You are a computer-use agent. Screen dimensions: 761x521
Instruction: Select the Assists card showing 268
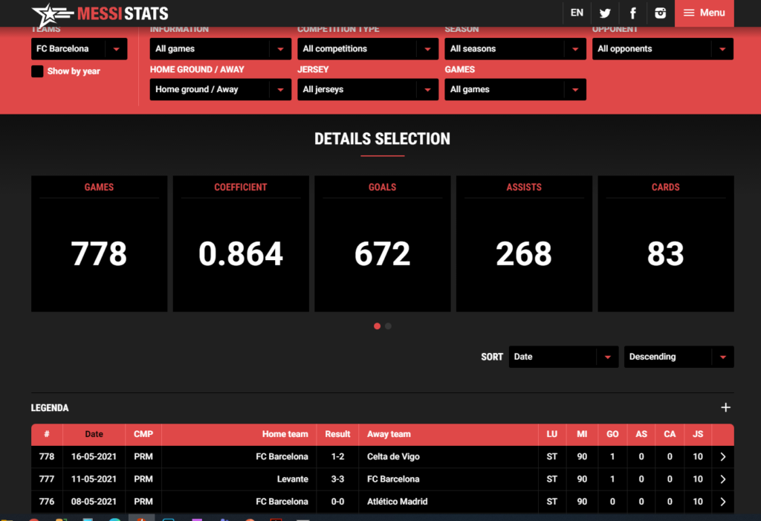coord(524,244)
